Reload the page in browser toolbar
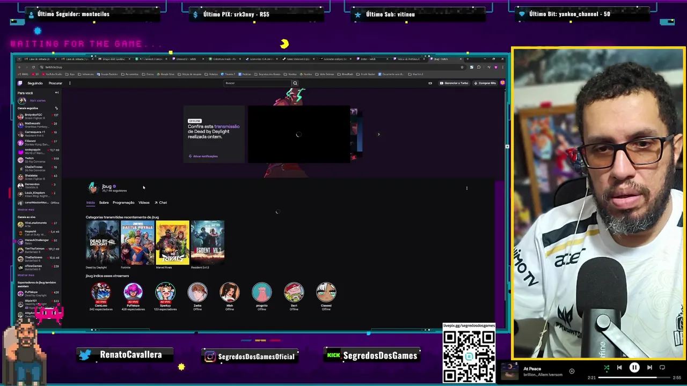This screenshot has width=687, height=386. [x=33, y=67]
